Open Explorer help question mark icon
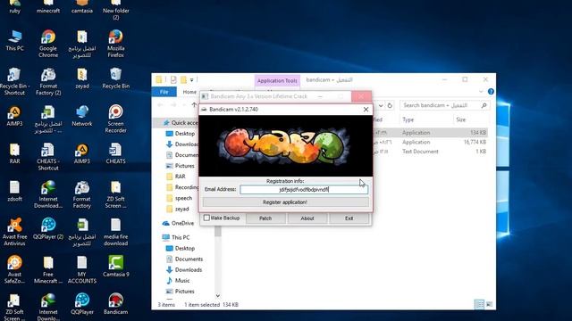 point(491,92)
